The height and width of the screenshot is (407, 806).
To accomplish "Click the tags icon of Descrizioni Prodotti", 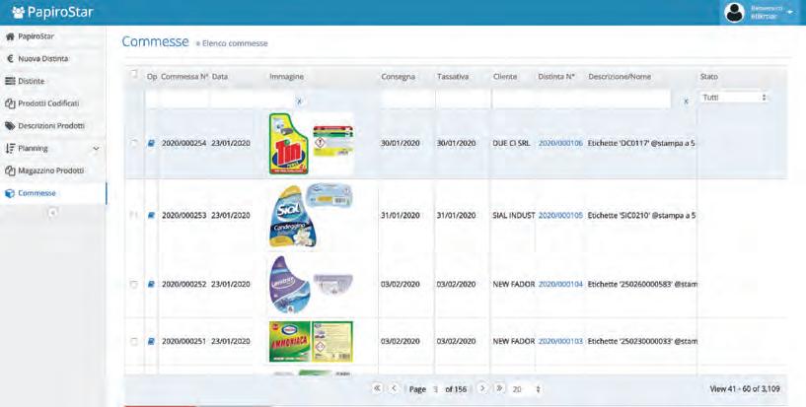I will coord(10,126).
